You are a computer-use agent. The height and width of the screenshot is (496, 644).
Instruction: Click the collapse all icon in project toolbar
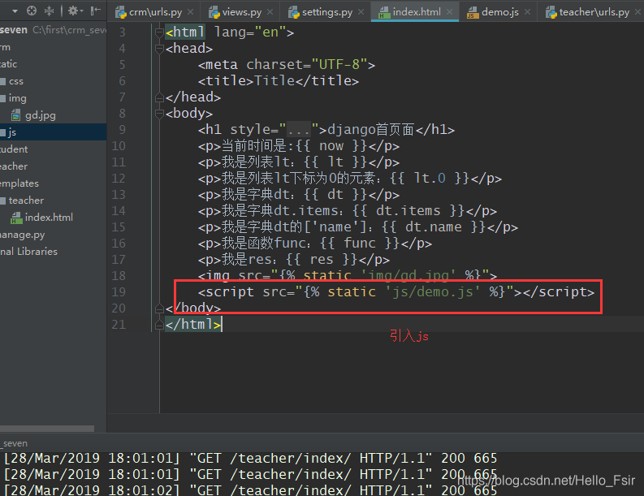pos(49,11)
